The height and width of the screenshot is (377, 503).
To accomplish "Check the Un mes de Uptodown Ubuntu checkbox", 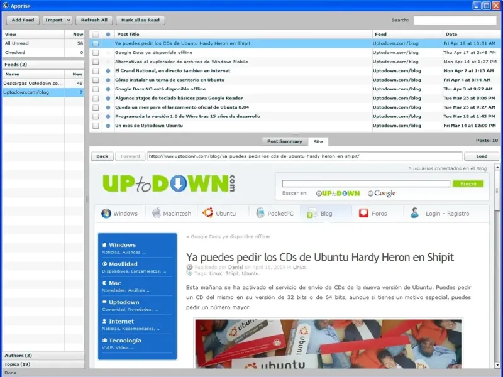I will pos(96,126).
